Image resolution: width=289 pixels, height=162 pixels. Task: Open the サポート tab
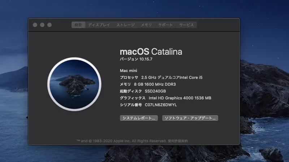[165, 25]
